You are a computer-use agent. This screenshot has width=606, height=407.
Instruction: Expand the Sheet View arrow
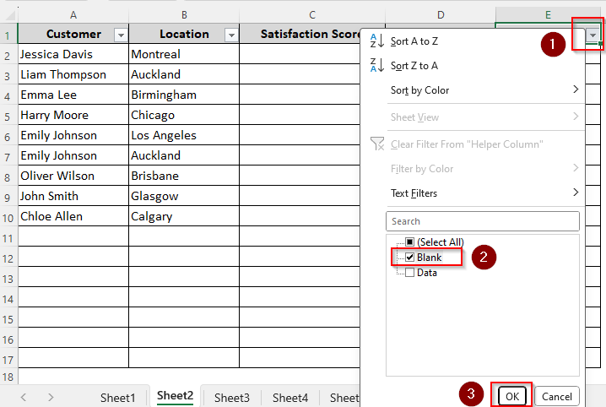pyautogui.click(x=576, y=117)
